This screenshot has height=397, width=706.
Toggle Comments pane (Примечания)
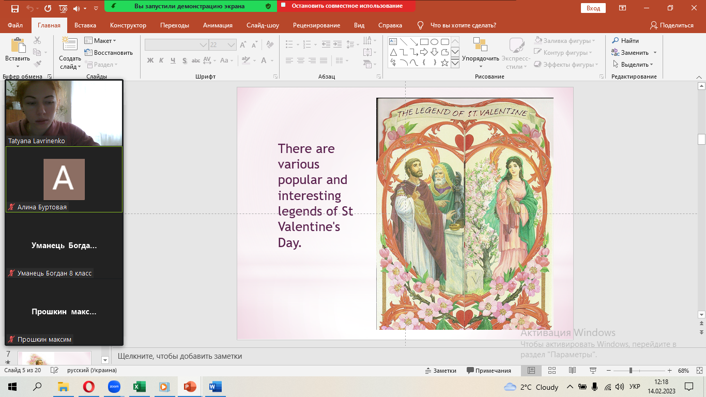pos(489,371)
